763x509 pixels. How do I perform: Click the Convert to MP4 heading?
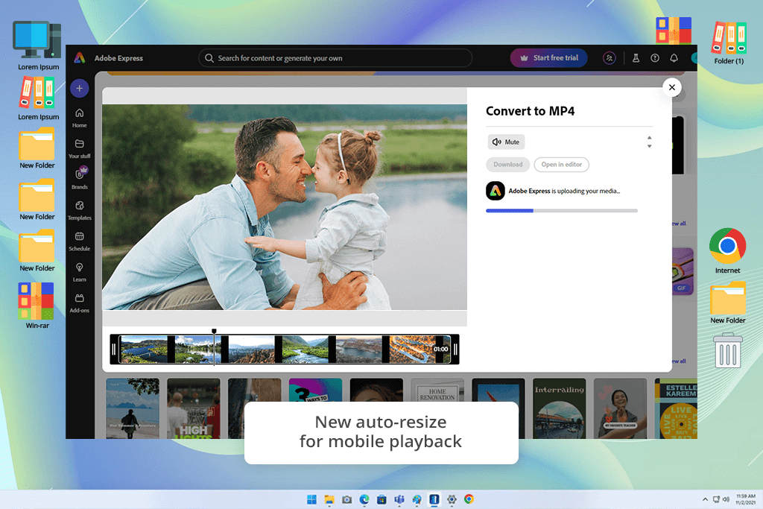530,112
